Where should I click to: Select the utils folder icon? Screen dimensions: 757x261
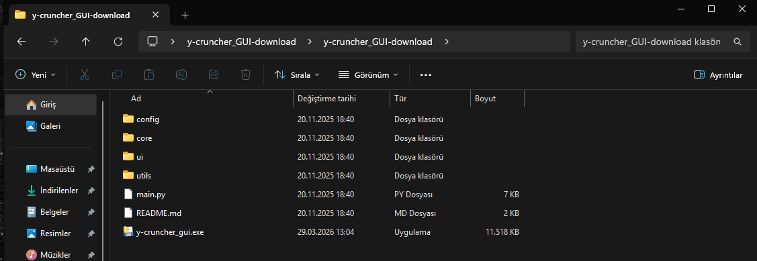pyautogui.click(x=128, y=175)
